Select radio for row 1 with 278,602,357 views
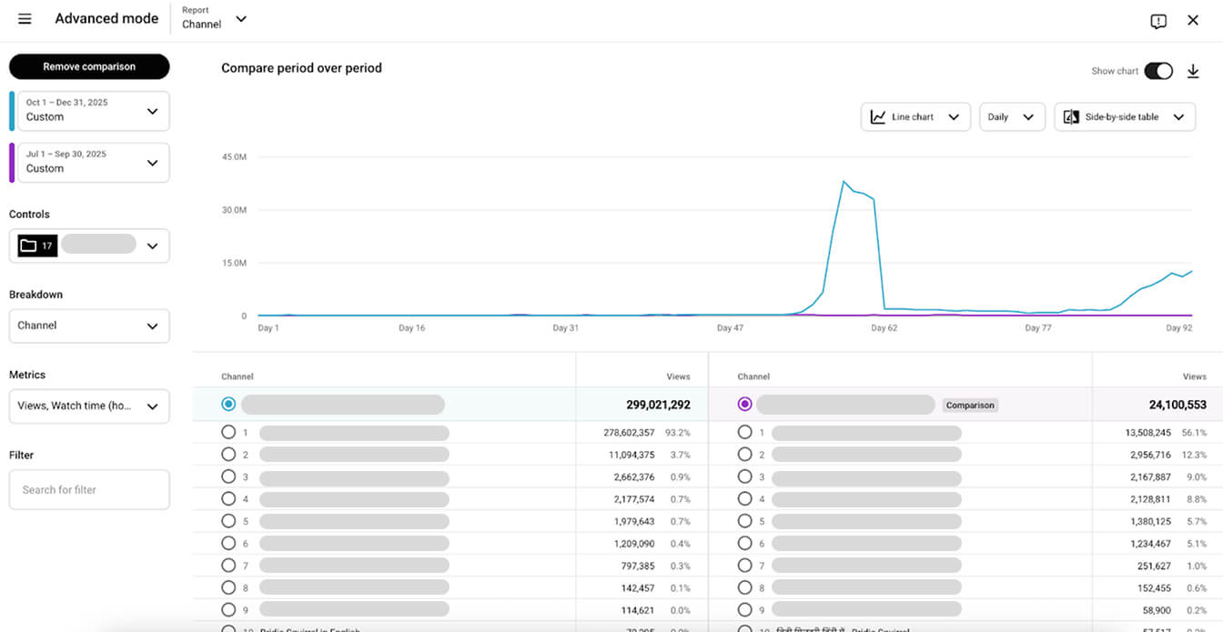1223x632 pixels. pyautogui.click(x=228, y=432)
